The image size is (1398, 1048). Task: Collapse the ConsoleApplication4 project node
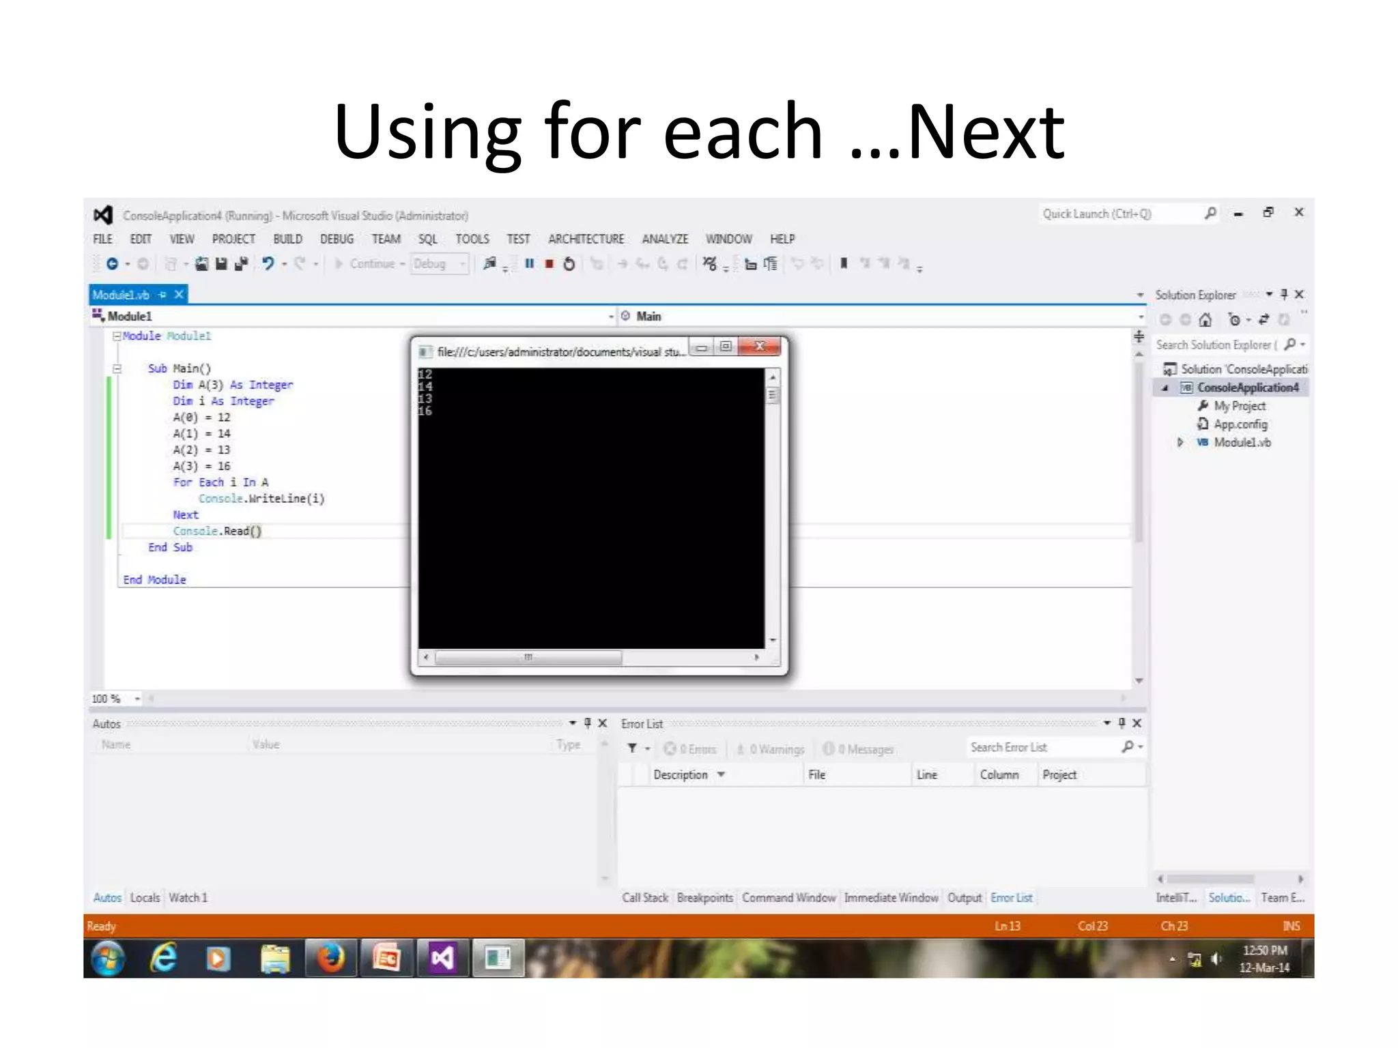(x=1166, y=388)
